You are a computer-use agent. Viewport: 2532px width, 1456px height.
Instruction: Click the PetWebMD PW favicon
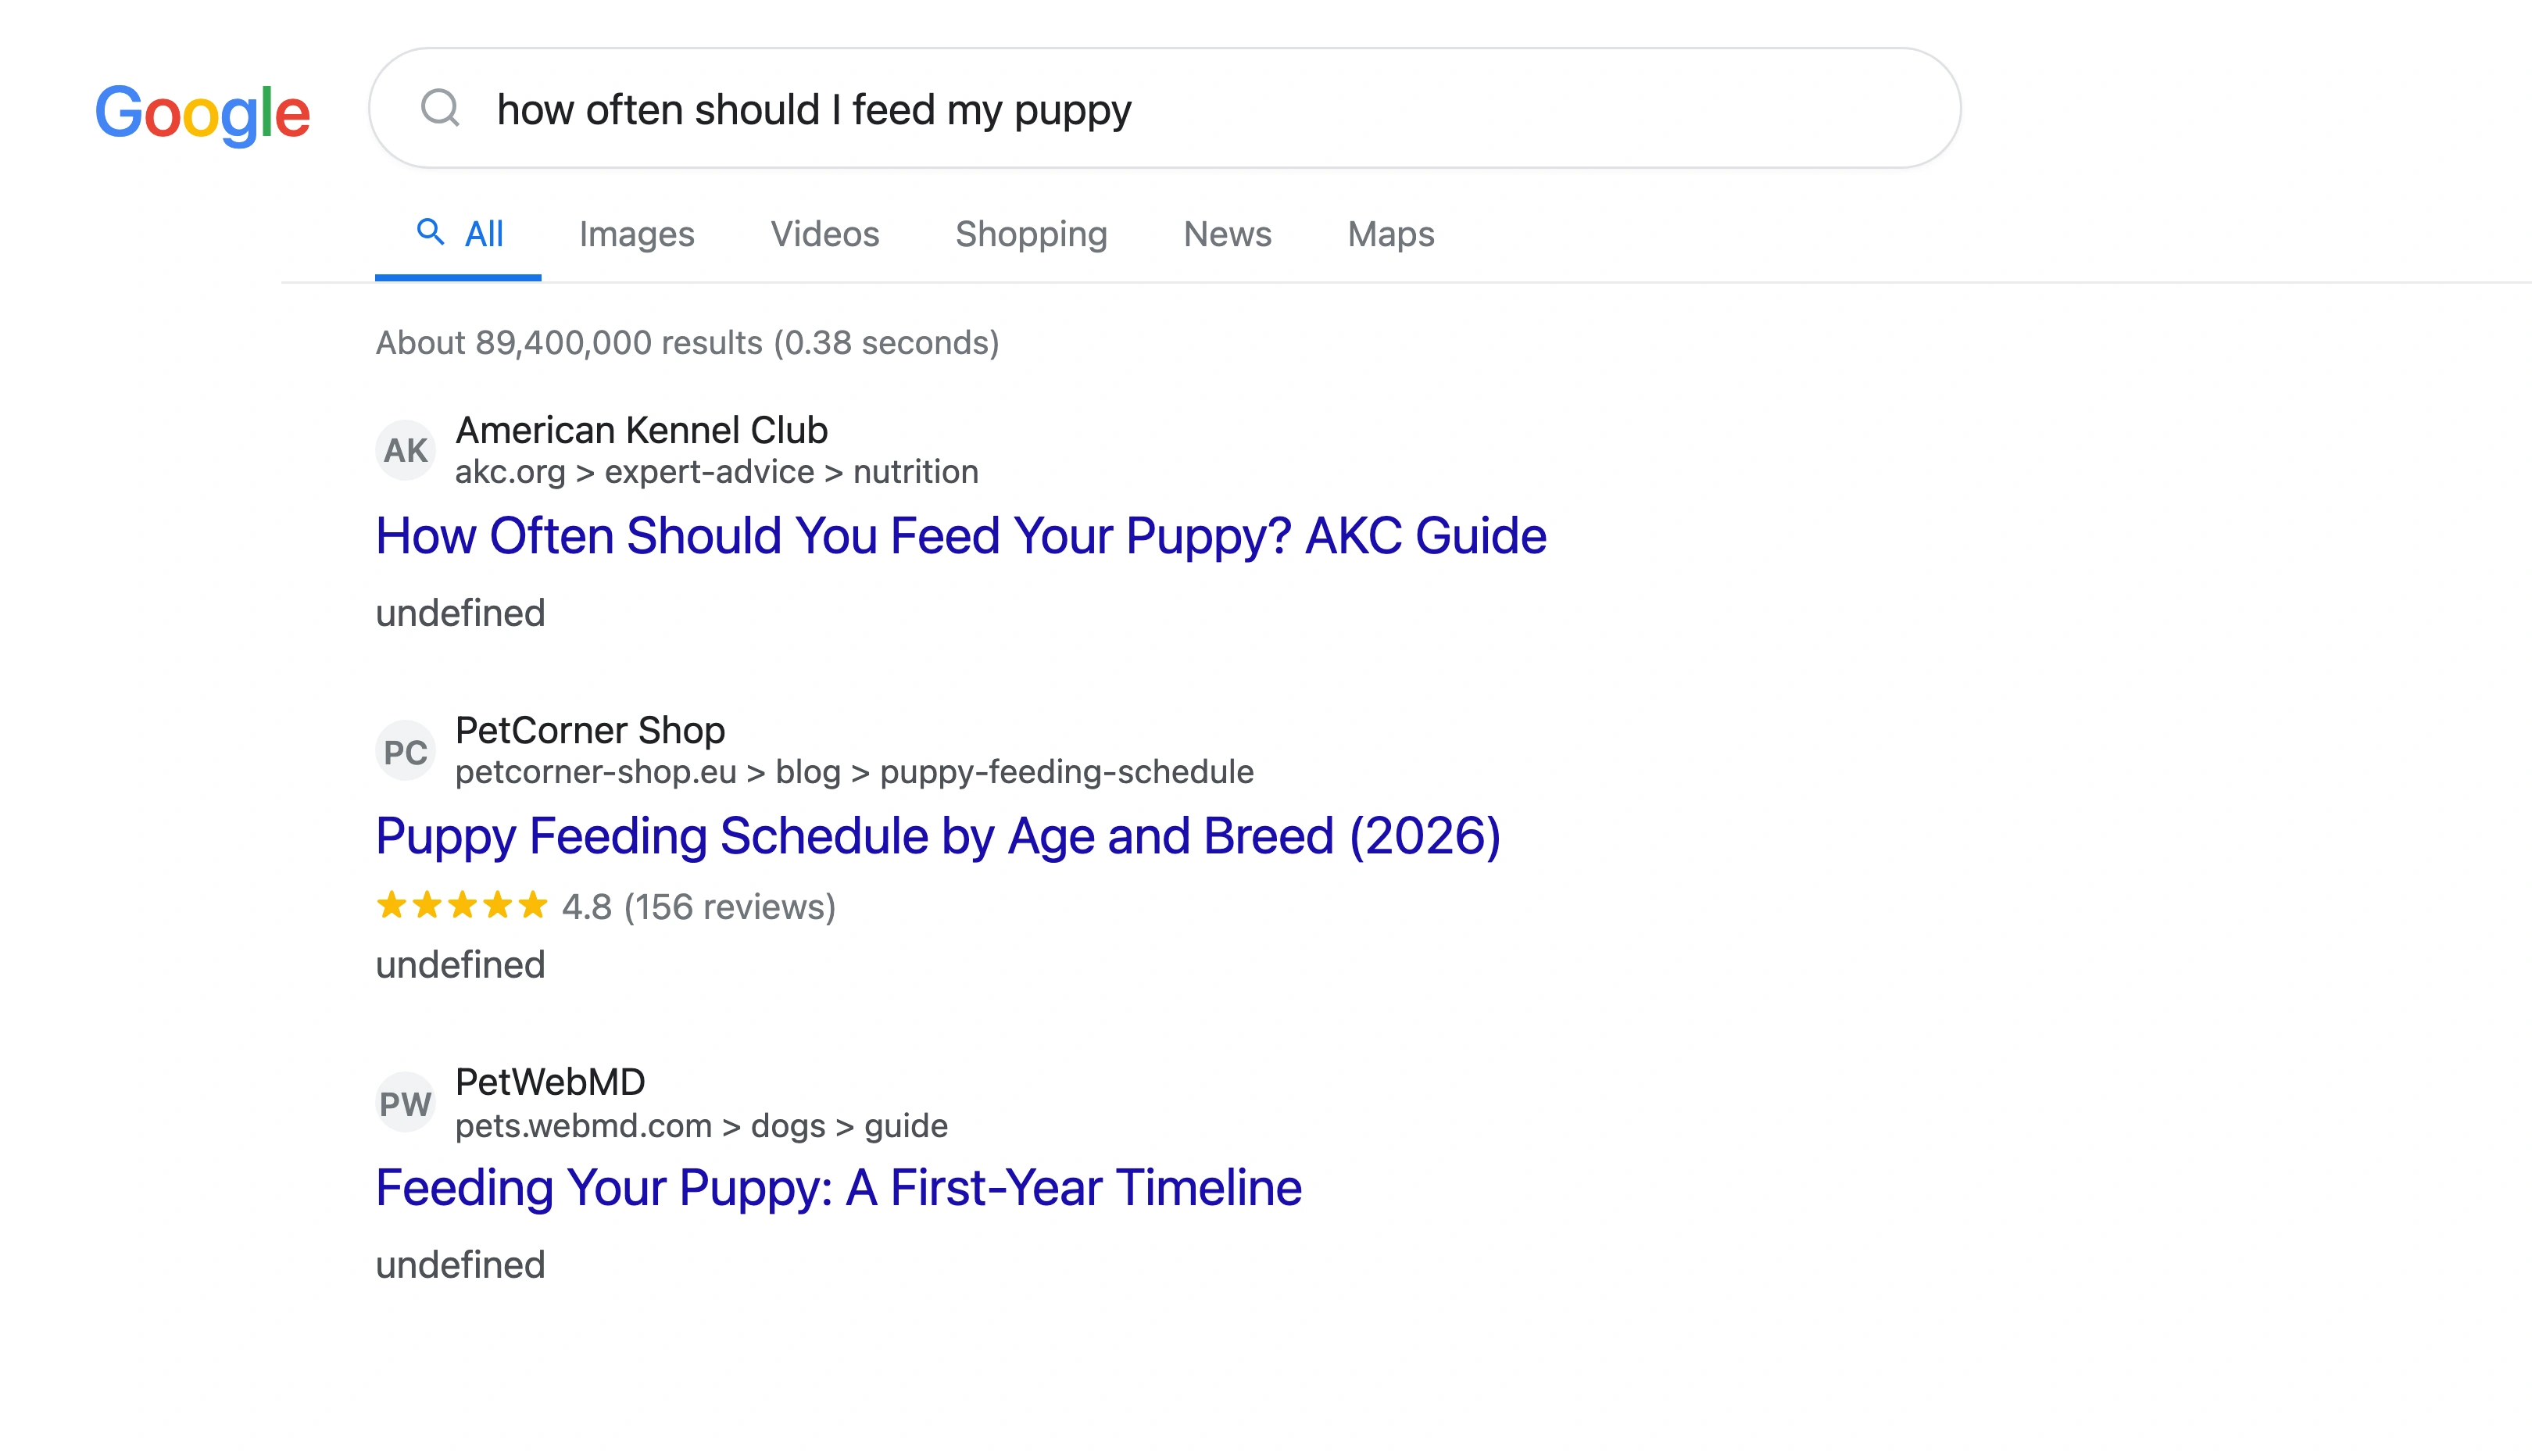pyautogui.click(x=405, y=1101)
